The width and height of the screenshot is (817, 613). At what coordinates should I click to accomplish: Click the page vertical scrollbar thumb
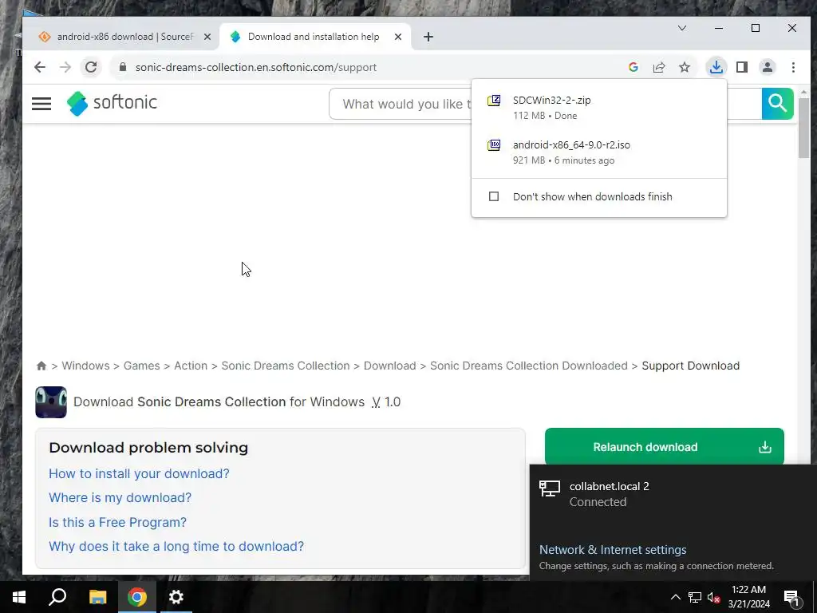(x=803, y=128)
